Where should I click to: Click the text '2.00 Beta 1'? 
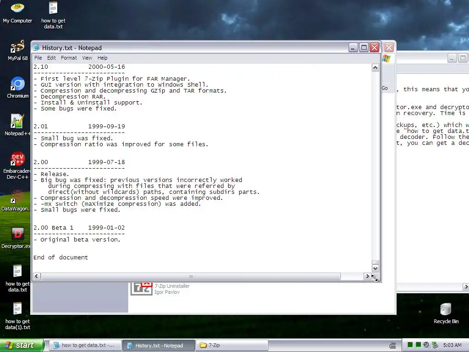(53, 227)
